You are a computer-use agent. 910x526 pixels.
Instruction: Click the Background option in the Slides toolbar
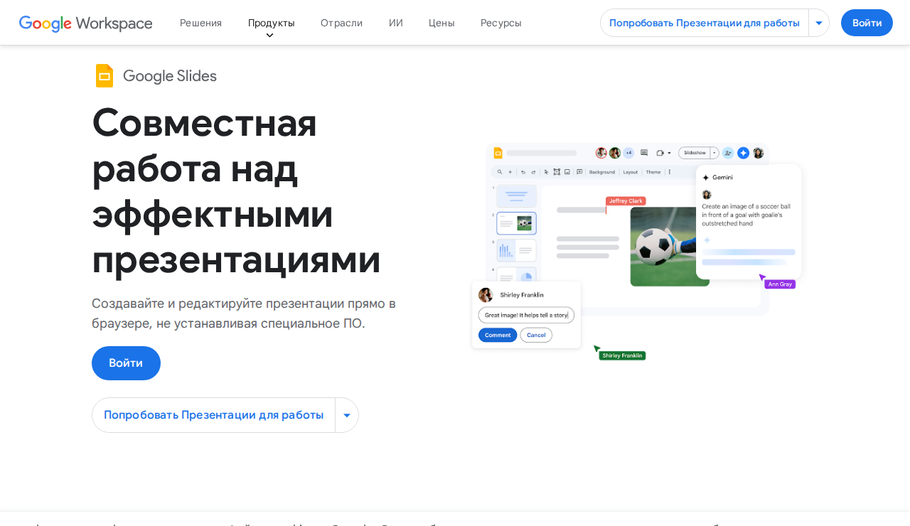click(x=602, y=171)
